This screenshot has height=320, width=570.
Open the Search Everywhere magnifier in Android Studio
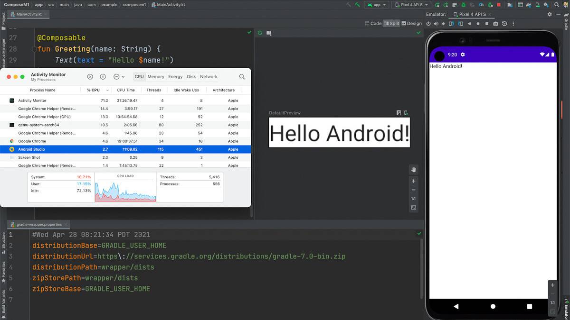pos(557,4)
